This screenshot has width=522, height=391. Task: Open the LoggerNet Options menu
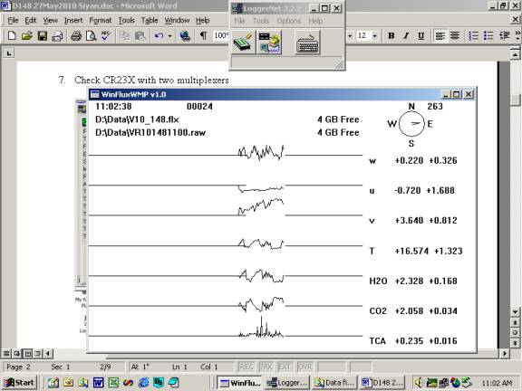coord(288,21)
